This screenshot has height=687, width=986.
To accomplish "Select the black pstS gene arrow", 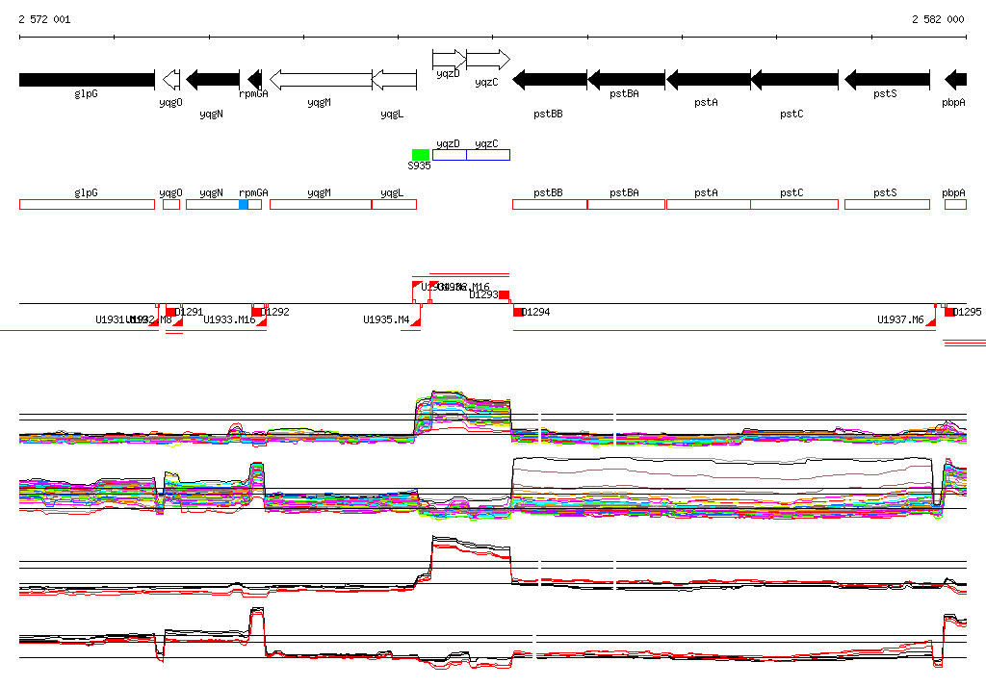I will click(887, 80).
